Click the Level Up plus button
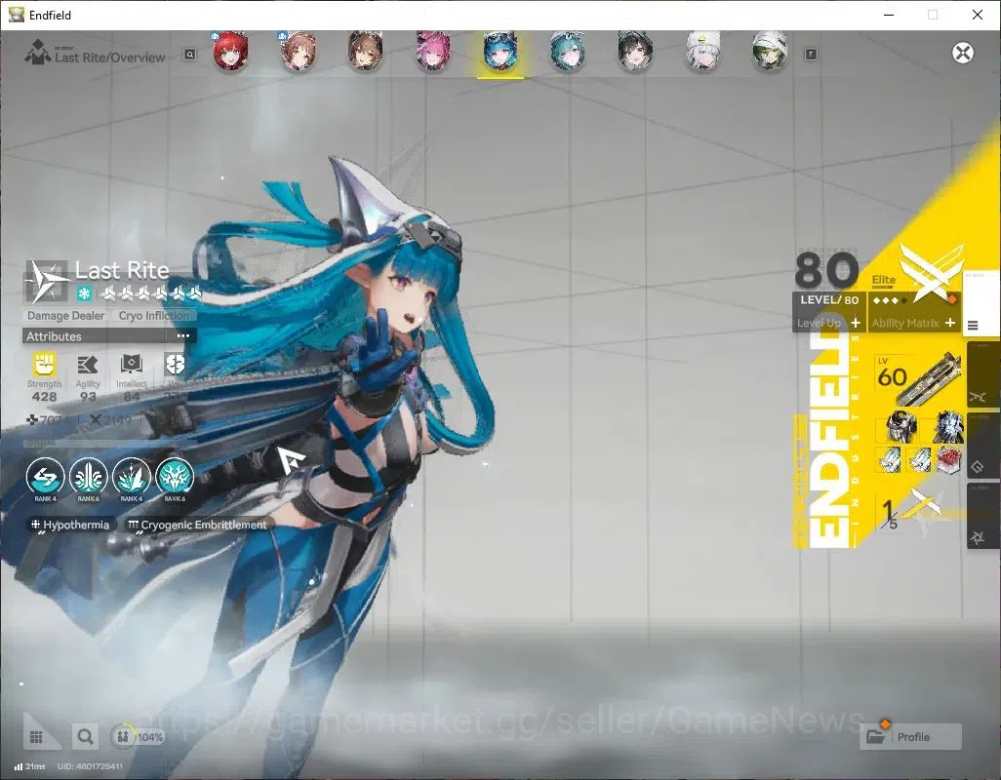Screen dimensions: 1001x780 [856, 324]
